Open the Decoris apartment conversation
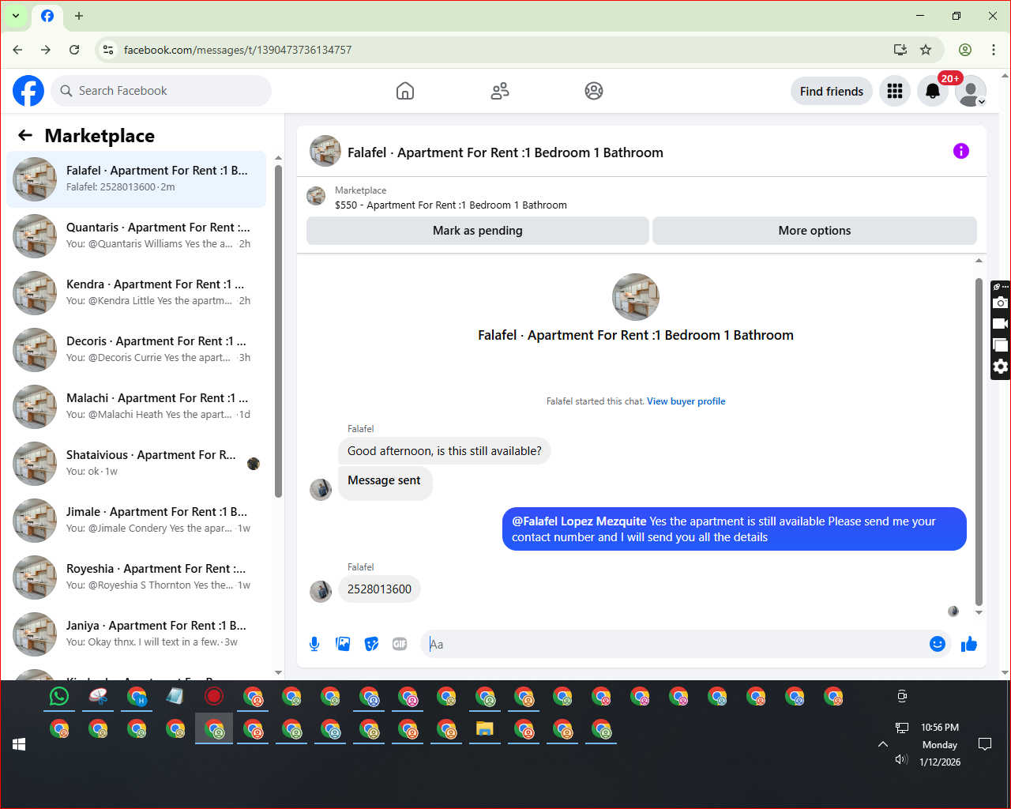Screen dimensions: 1011x809 click(136, 350)
